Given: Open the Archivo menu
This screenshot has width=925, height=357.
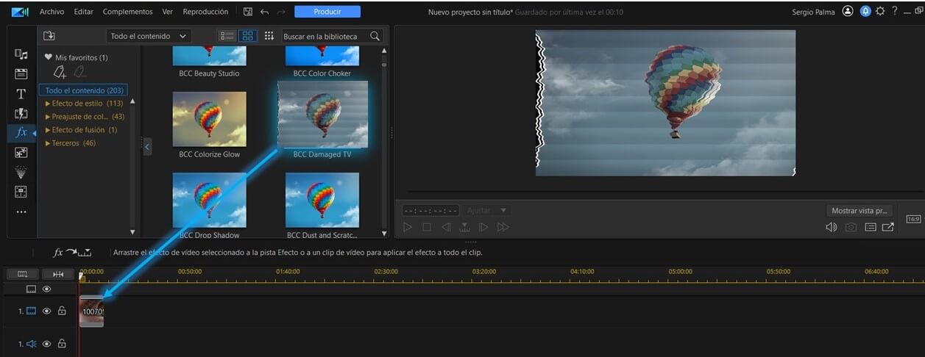Looking at the screenshot, I should [52, 12].
